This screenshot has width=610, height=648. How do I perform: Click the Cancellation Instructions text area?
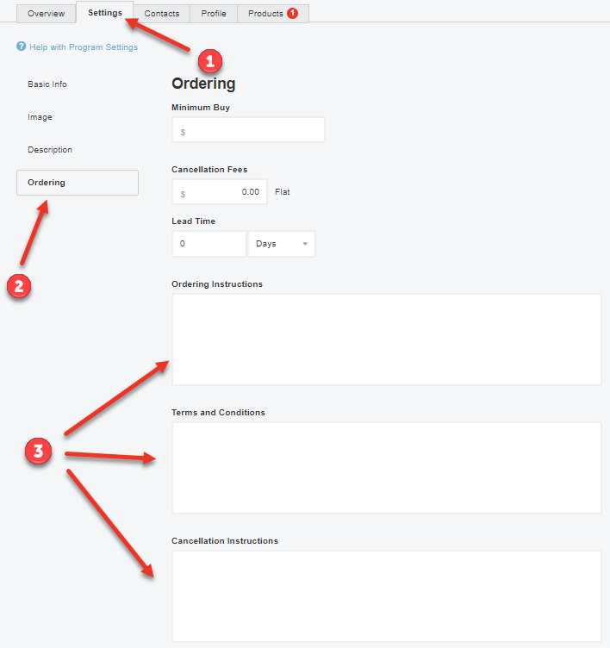[x=386, y=596]
